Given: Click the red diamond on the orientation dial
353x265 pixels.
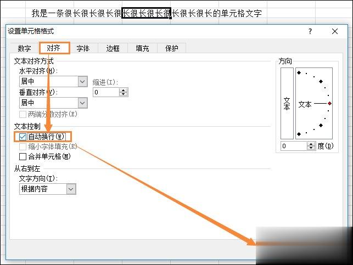Looking at the screenshot, I should 329,103.
